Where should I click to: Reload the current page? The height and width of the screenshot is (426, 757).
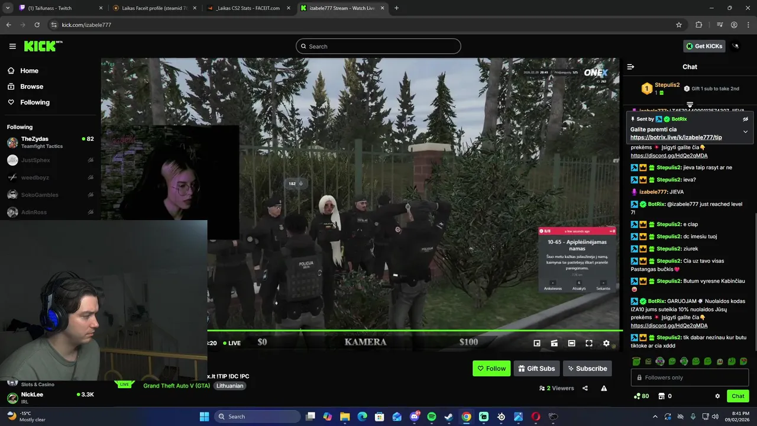(37, 25)
